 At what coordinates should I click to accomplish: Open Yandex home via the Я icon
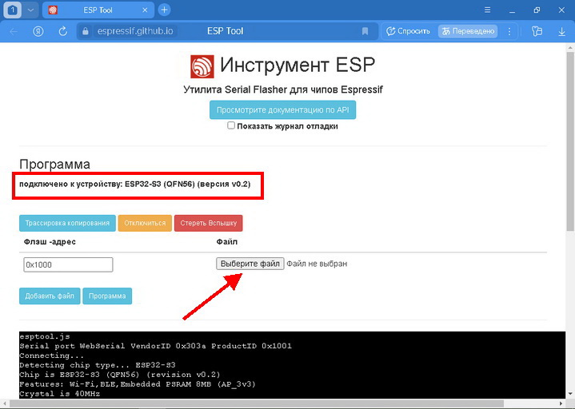click(38, 31)
